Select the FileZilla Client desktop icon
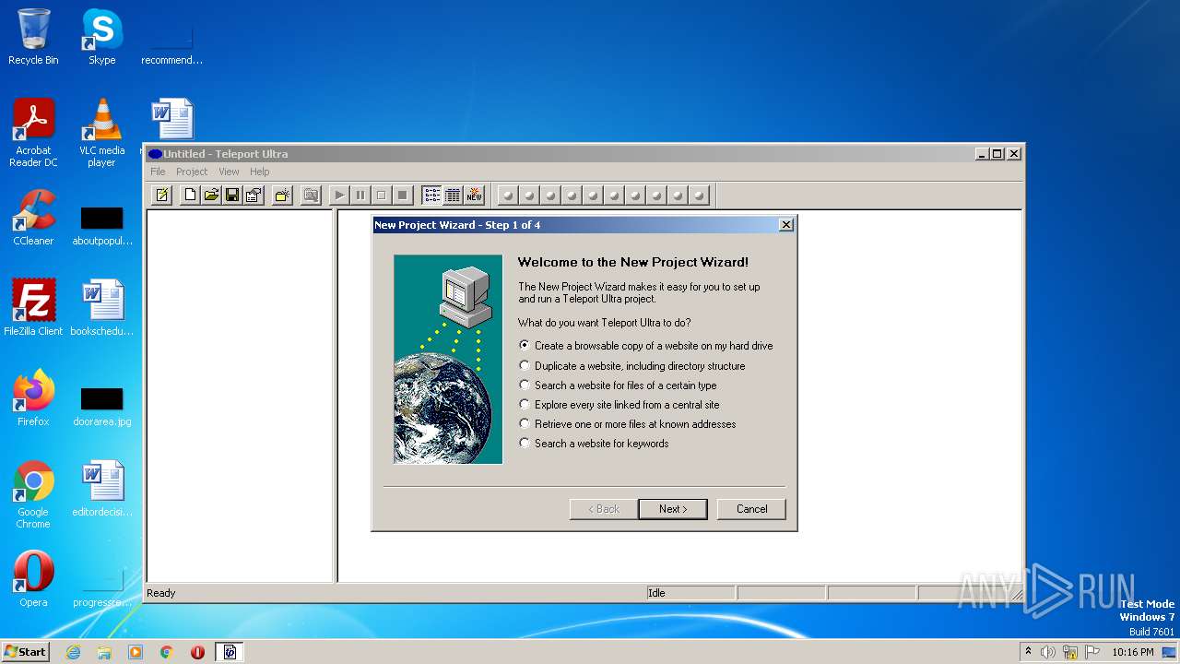The height and width of the screenshot is (664, 1180). (x=33, y=308)
